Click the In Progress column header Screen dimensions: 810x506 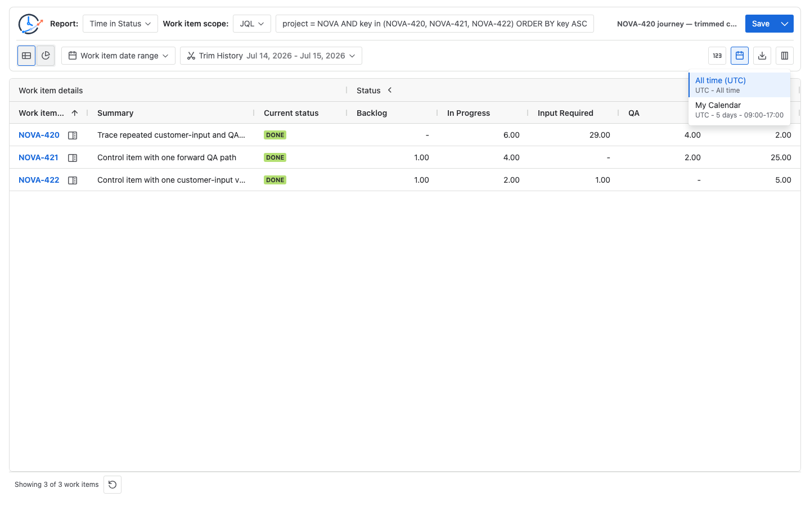[x=469, y=113]
